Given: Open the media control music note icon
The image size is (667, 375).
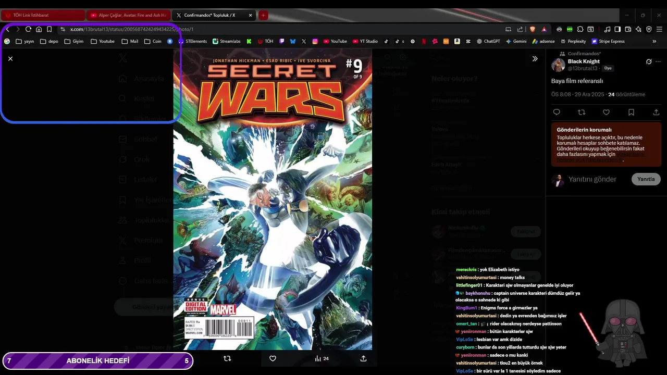Looking at the screenshot, I should tap(607, 29).
